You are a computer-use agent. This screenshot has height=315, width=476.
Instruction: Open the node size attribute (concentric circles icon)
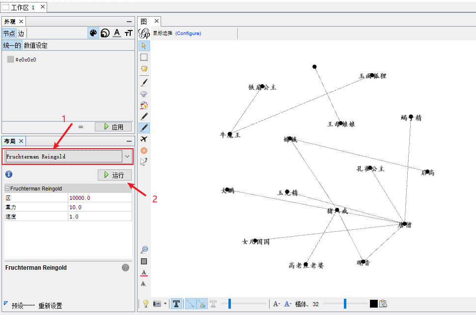(105, 32)
